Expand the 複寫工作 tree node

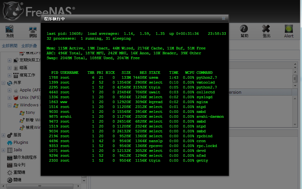pos(9,75)
